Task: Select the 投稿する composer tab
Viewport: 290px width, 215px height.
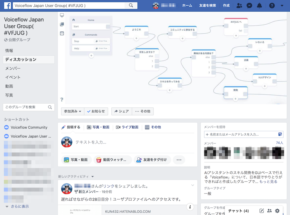Action: point(71,127)
